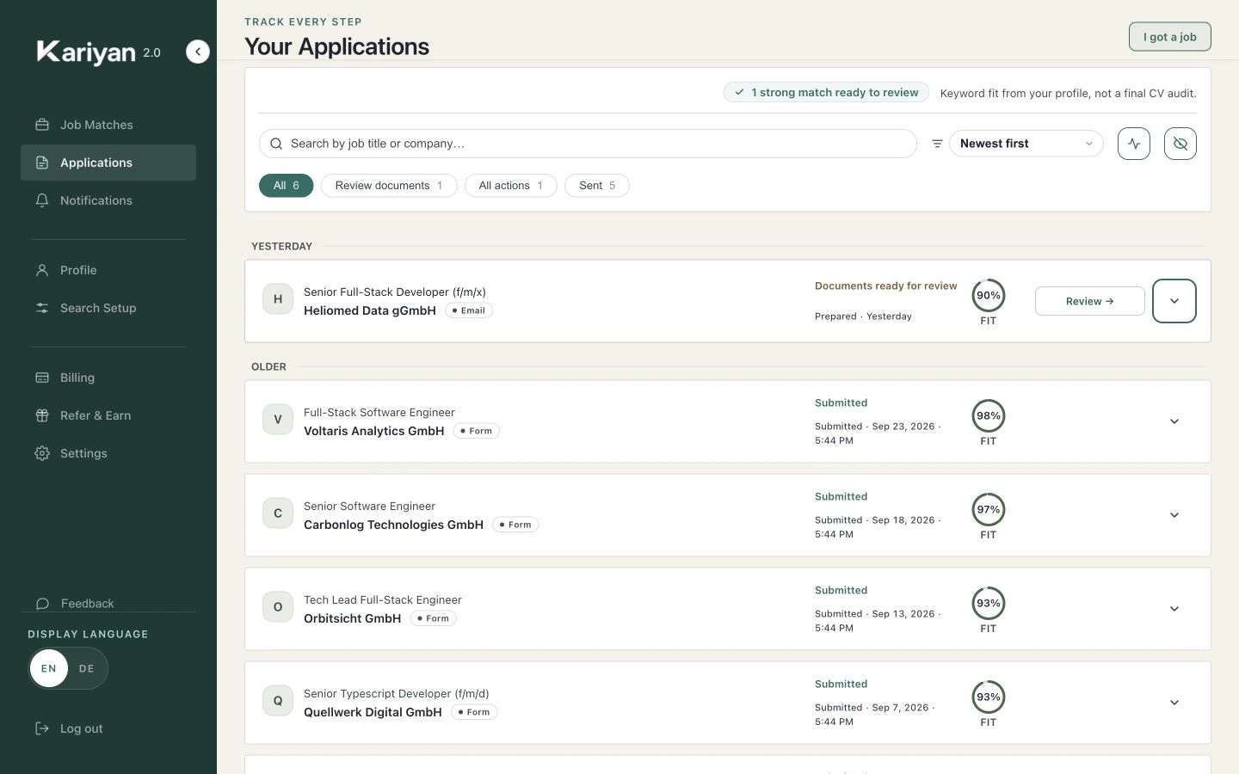
Task: Click the Settings gear icon
Action: [x=42, y=453]
